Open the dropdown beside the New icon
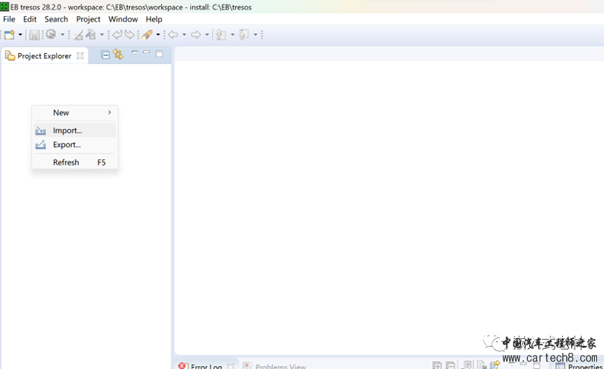Image resolution: width=604 pixels, height=369 pixels. [x=20, y=34]
